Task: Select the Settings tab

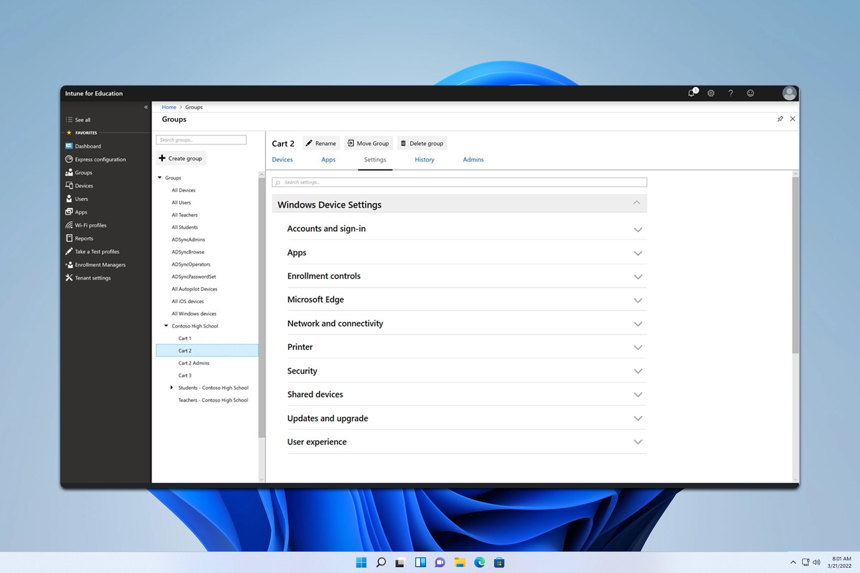Action: coord(375,160)
